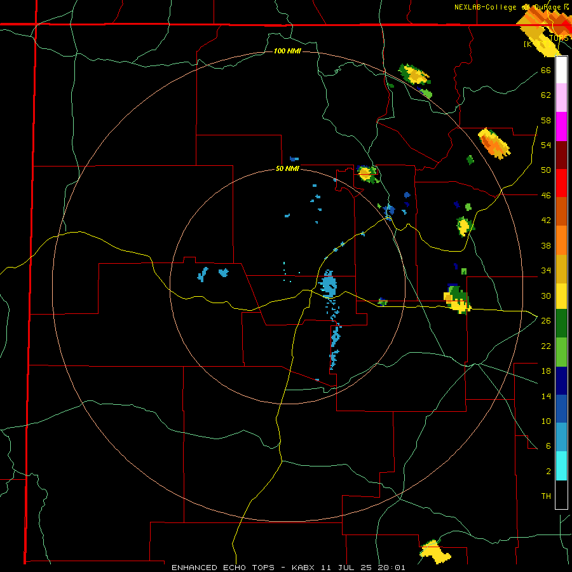Viewport: 572px width, 572px height.
Task: Click the dark green swatch in the scale
Action: pyautogui.click(x=561, y=323)
